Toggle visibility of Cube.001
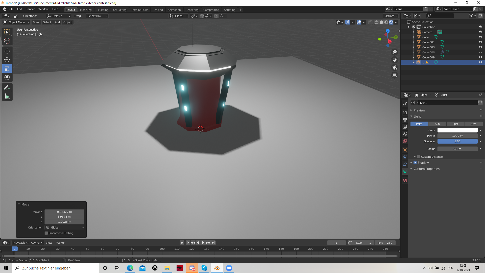The image size is (485, 273). point(480,42)
